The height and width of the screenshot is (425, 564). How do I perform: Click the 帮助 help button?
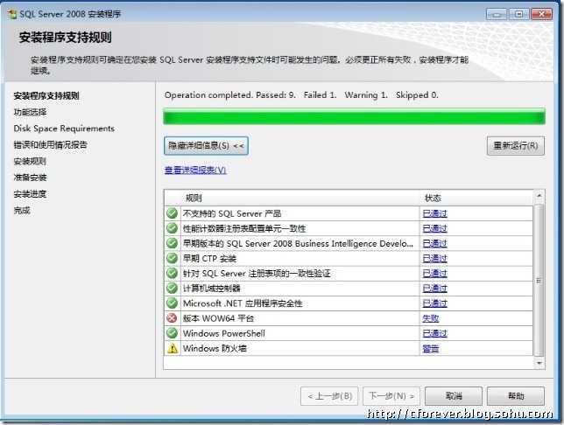pyautogui.click(x=516, y=396)
